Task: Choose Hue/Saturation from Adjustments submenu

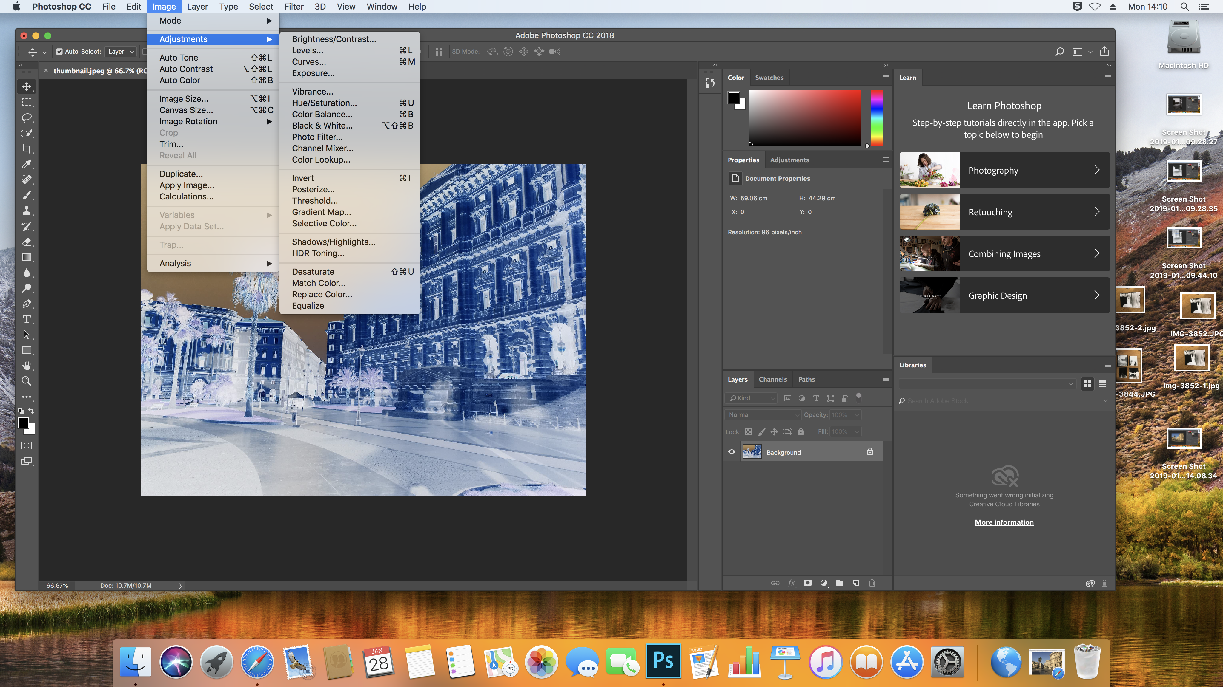Action: tap(324, 103)
